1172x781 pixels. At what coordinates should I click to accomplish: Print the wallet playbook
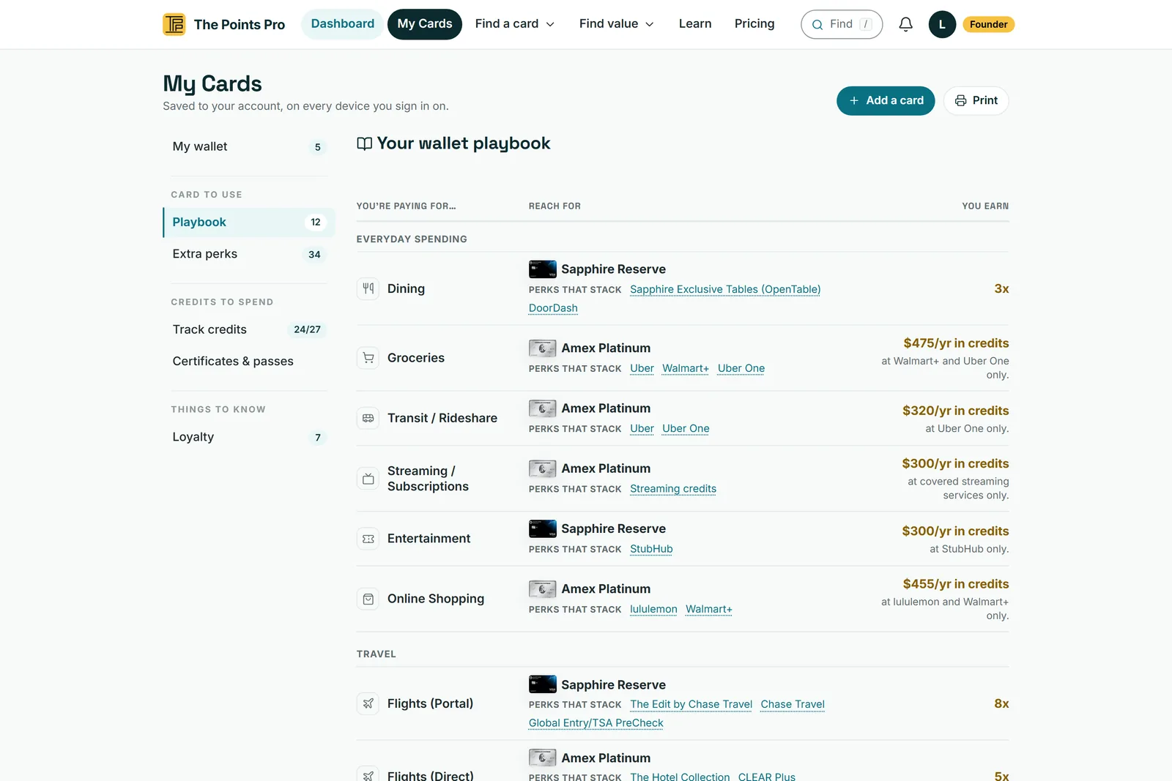coord(976,100)
